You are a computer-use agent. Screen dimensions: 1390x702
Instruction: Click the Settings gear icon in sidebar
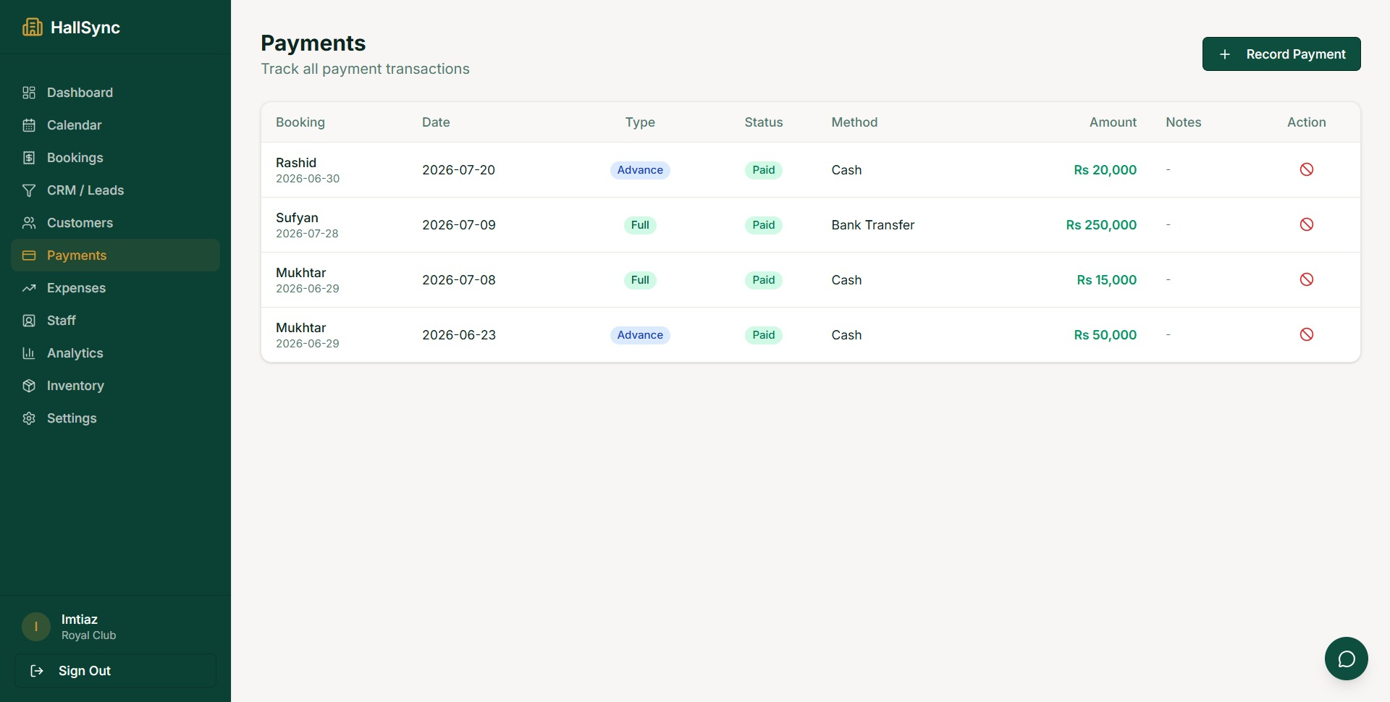[x=29, y=418]
